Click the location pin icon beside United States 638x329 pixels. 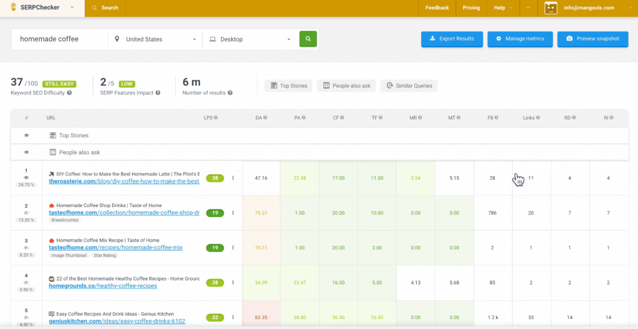[117, 39]
